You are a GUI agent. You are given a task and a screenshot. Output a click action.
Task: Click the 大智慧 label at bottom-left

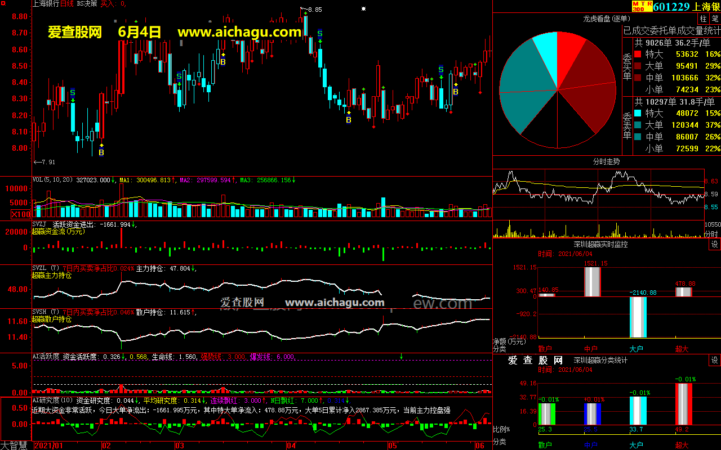point(14,445)
